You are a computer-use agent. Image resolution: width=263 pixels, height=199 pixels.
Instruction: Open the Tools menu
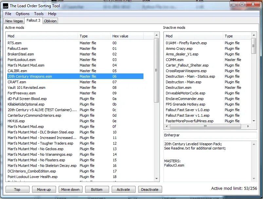pos(39,14)
